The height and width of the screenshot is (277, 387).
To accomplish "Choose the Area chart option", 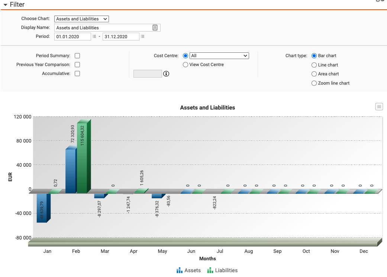I will (x=314, y=74).
